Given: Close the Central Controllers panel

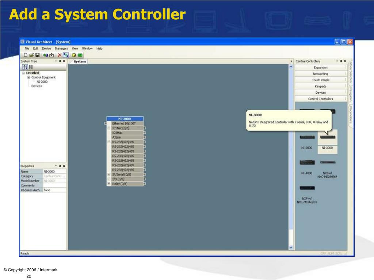Looking at the screenshot, I should (x=345, y=61).
